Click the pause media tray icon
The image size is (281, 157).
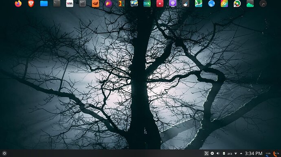click(212, 153)
